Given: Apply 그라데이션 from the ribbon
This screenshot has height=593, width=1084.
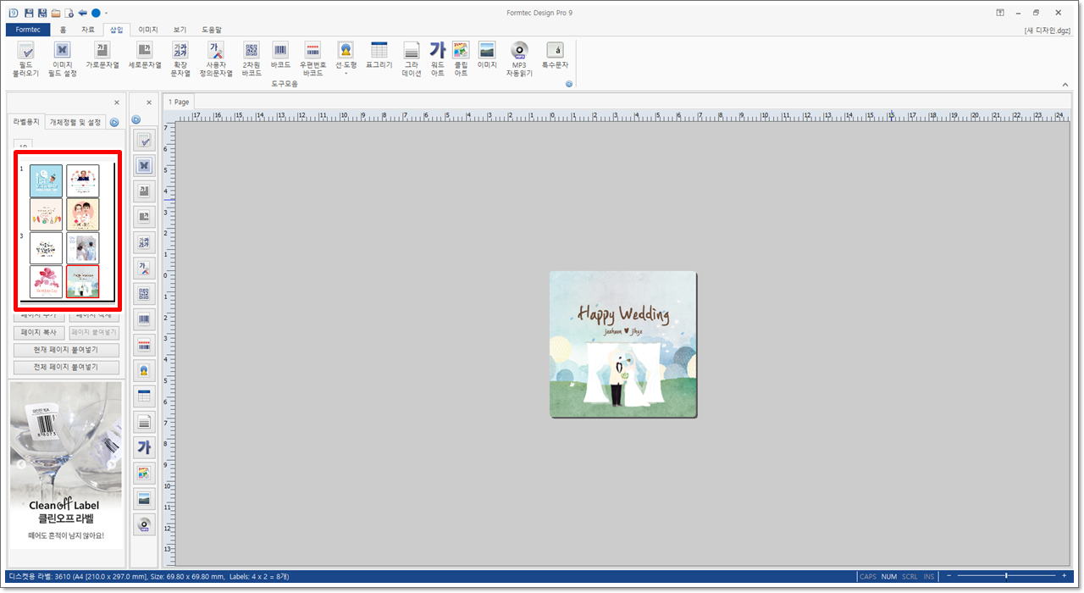Looking at the screenshot, I should point(412,58).
